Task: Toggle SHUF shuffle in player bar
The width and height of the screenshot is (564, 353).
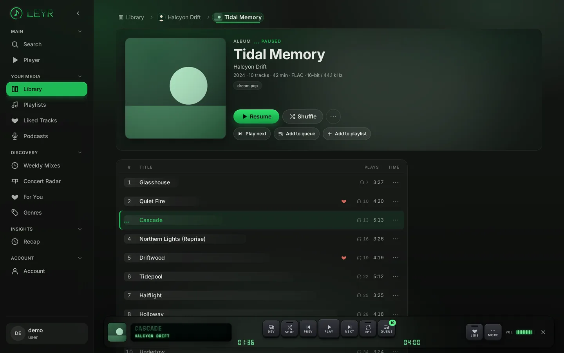Action: point(289,329)
